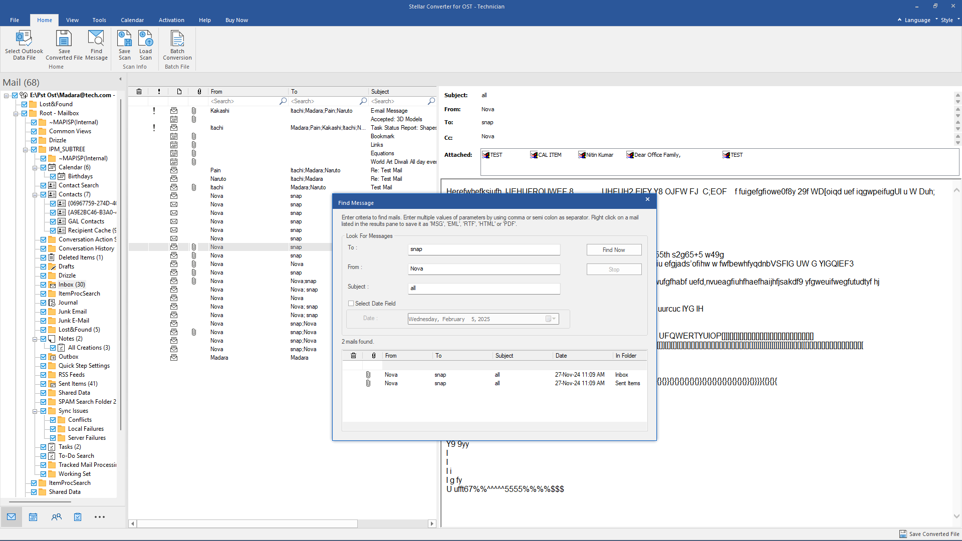Open Batch Conversion tool
This screenshot has height=541, width=962.
(177, 45)
